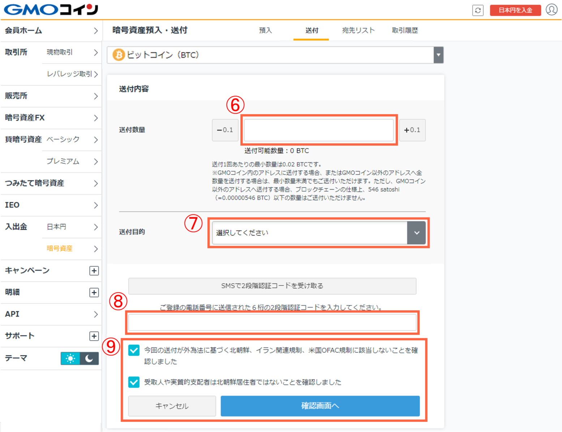Expand 明細 with its plus icon
Screen dimensions: 562x432
coord(94,293)
